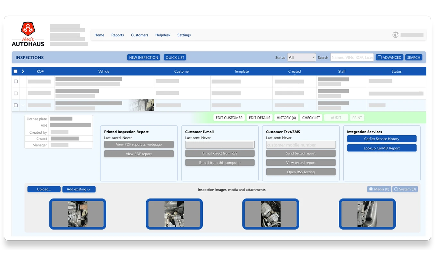Open the first engine photo thumbnail
The width and height of the screenshot is (436, 257).
pyautogui.click(x=77, y=214)
